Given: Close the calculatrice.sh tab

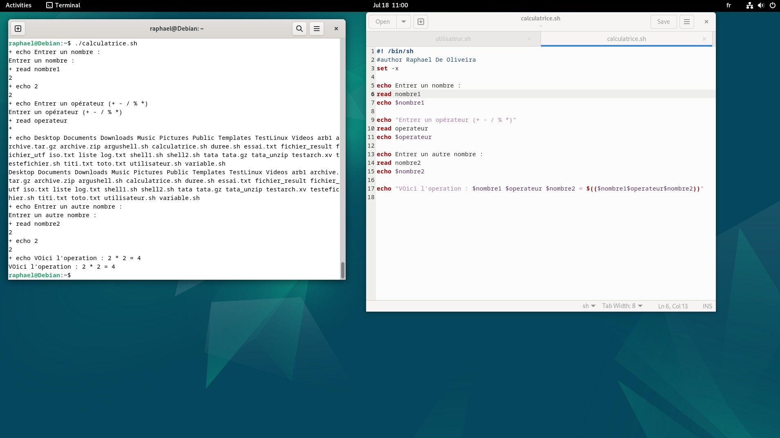Looking at the screenshot, I should click(704, 39).
